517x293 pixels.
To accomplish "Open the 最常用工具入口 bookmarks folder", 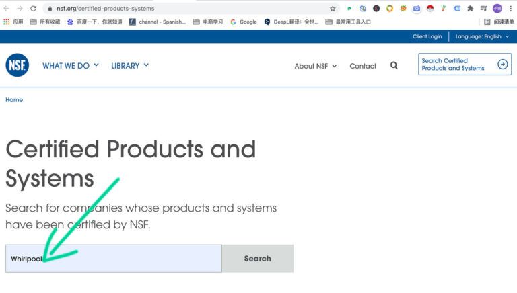I will coord(348,22).
